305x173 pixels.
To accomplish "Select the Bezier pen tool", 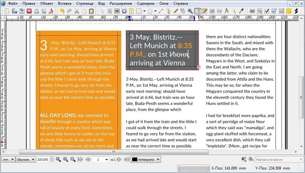I will pos(168,11).
